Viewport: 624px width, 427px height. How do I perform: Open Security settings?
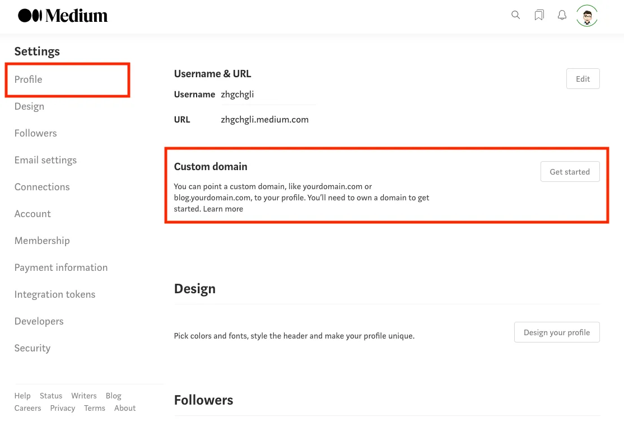pos(32,348)
